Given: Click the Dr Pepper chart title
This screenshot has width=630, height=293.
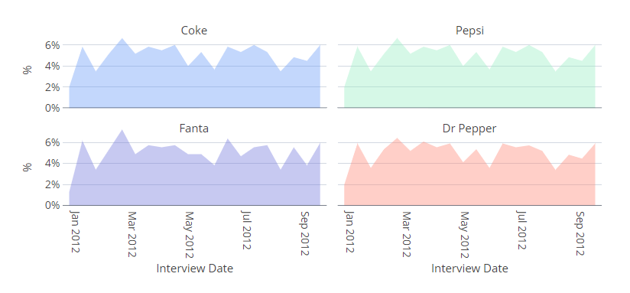Looking at the screenshot, I should pyautogui.click(x=469, y=129).
